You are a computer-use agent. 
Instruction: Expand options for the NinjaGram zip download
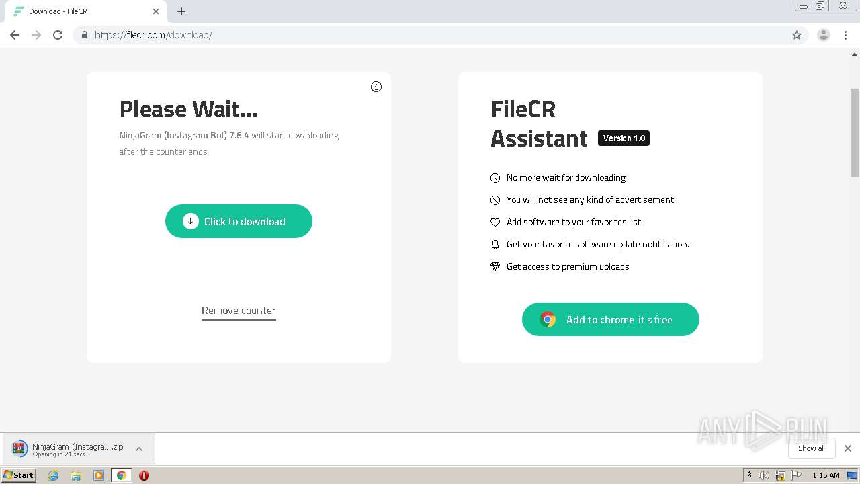(139, 449)
